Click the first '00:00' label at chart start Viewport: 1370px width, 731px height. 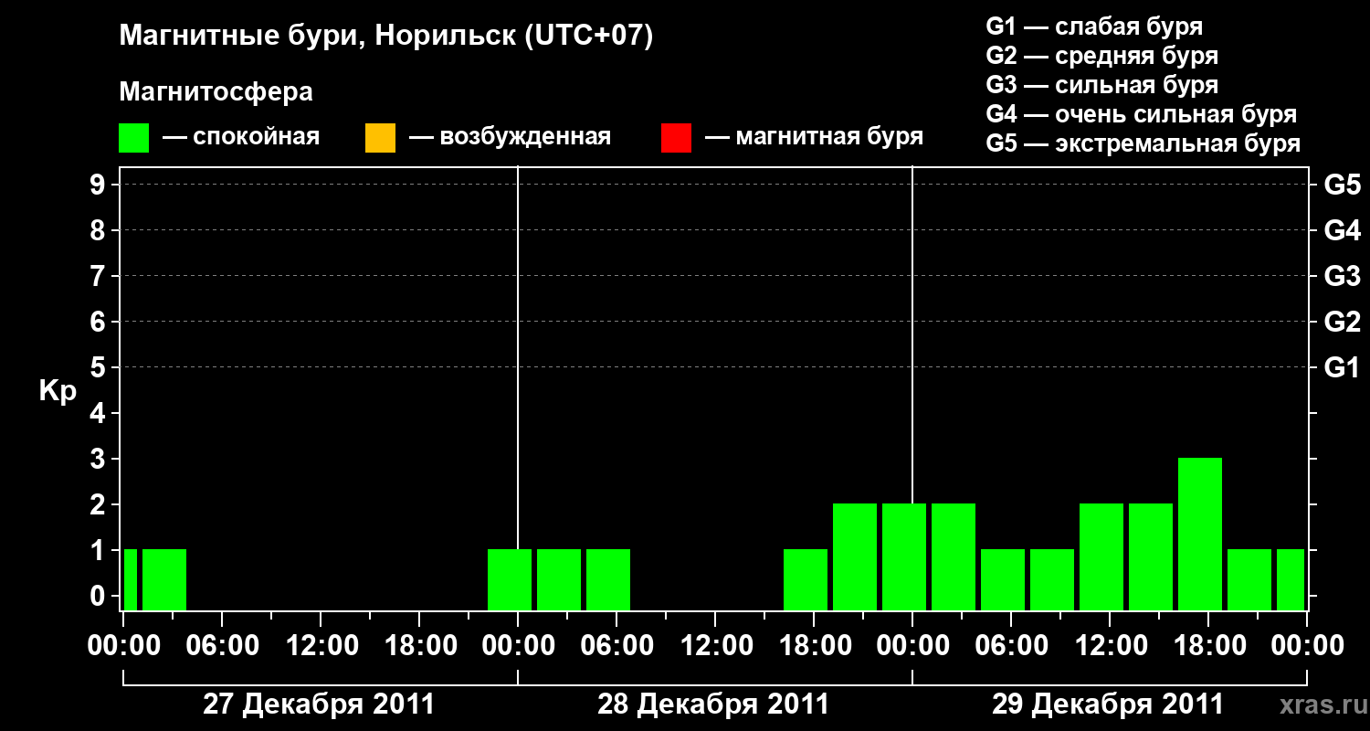(x=123, y=646)
